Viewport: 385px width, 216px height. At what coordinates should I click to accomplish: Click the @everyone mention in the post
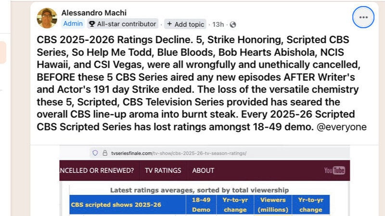point(344,127)
